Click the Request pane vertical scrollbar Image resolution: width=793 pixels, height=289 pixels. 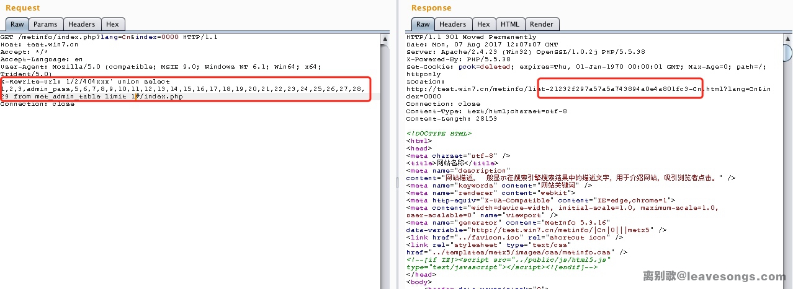(385, 161)
